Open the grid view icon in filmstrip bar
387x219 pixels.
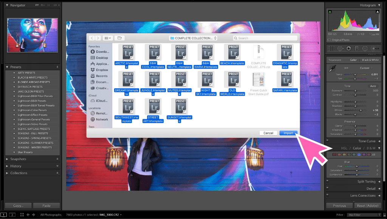22,215
